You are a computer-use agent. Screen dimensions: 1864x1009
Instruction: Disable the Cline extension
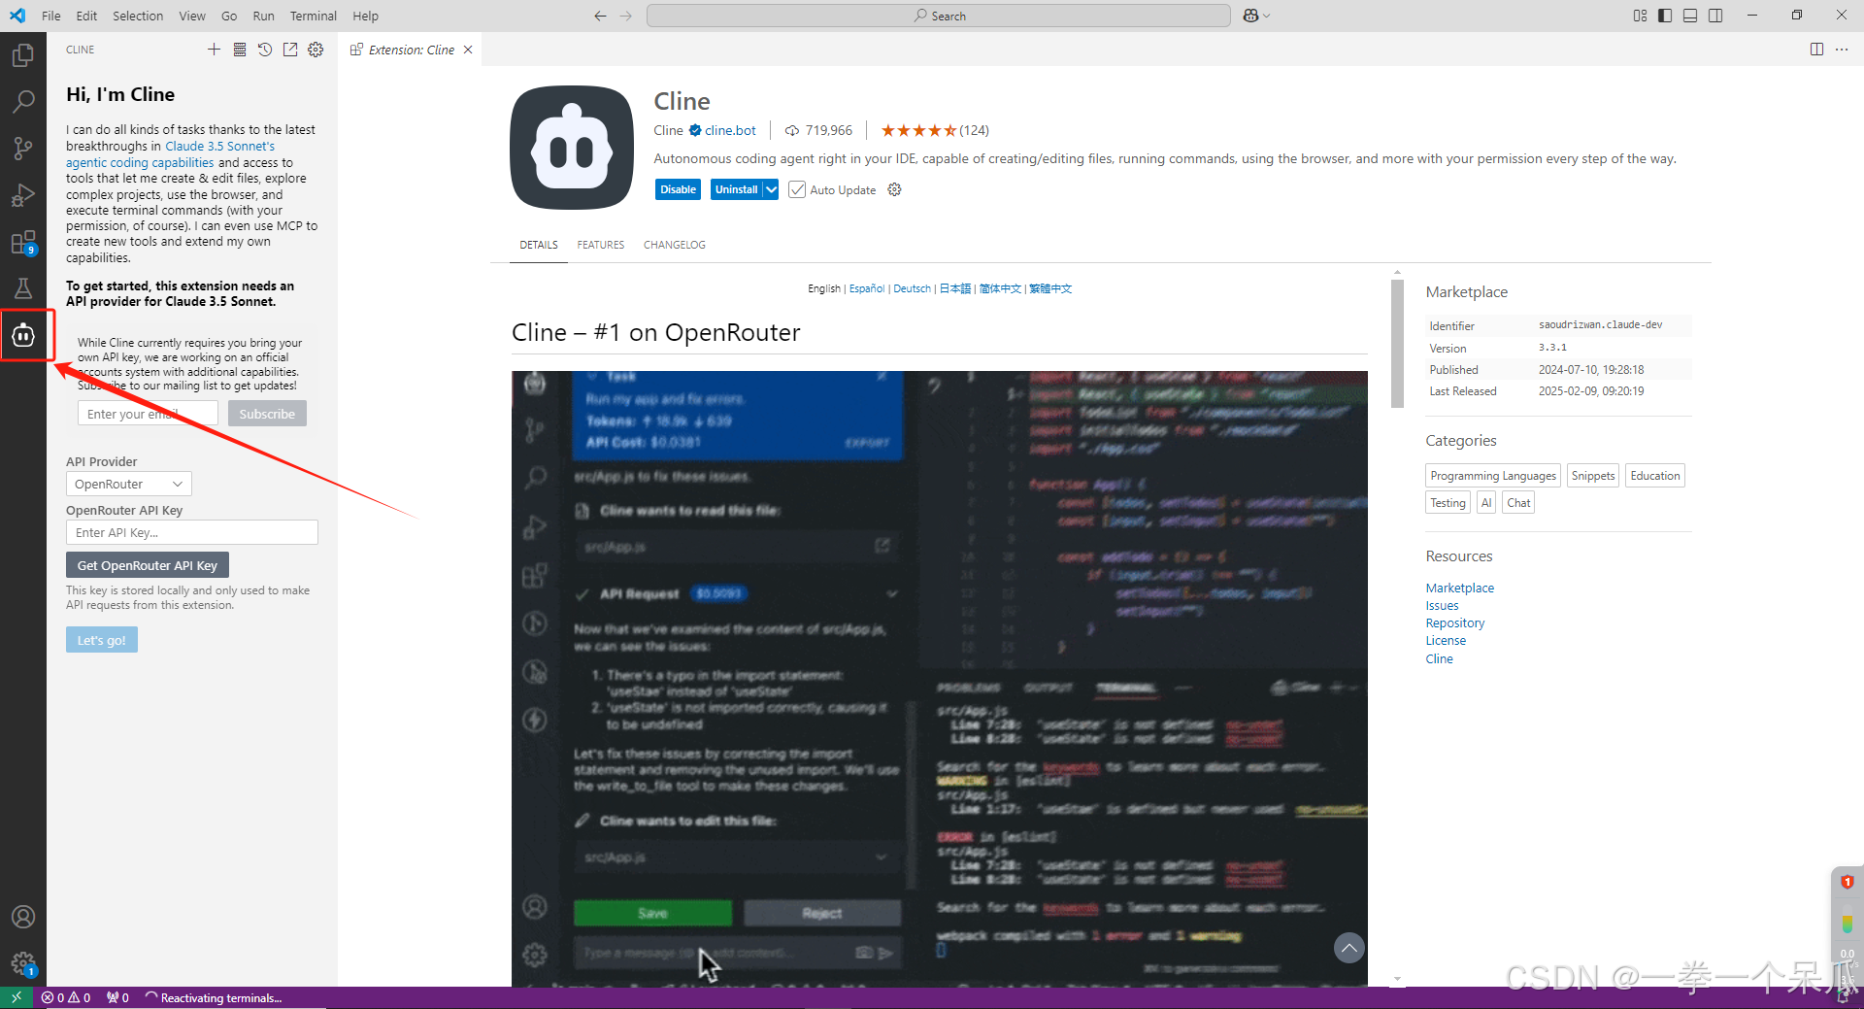[x=678, y=189]
